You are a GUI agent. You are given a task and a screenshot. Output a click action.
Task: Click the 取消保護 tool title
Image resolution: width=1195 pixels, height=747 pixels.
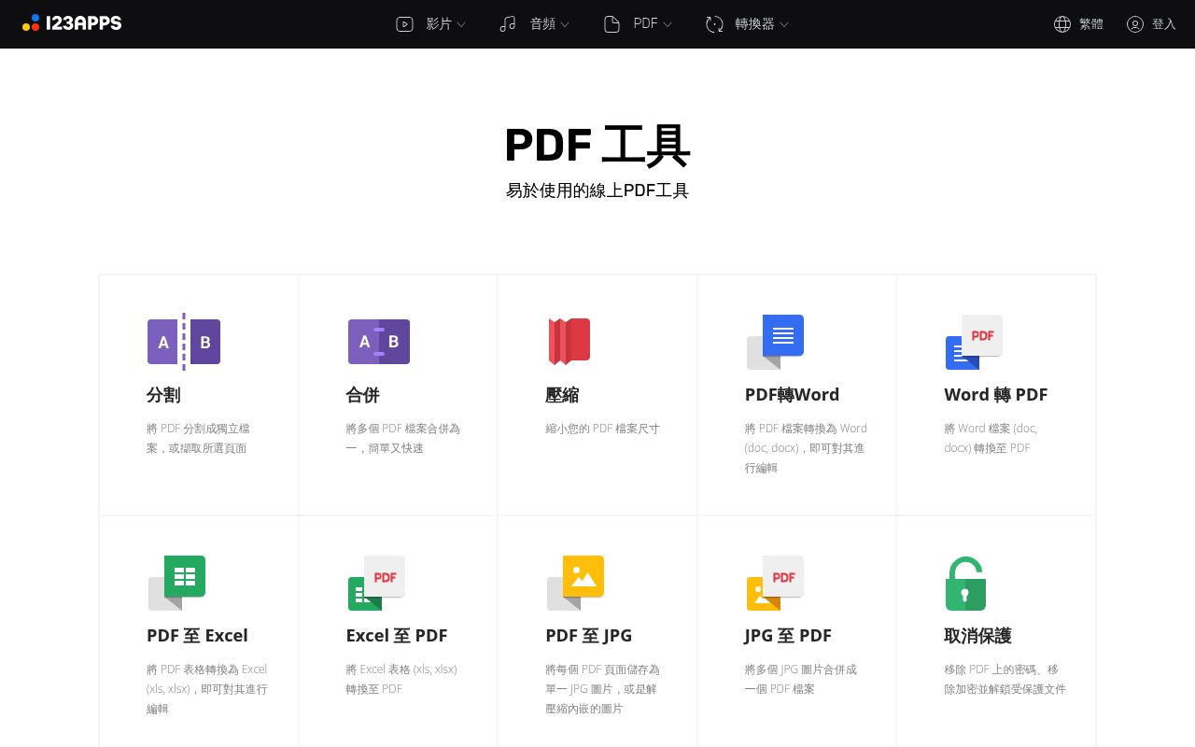[x=978, y=636]
